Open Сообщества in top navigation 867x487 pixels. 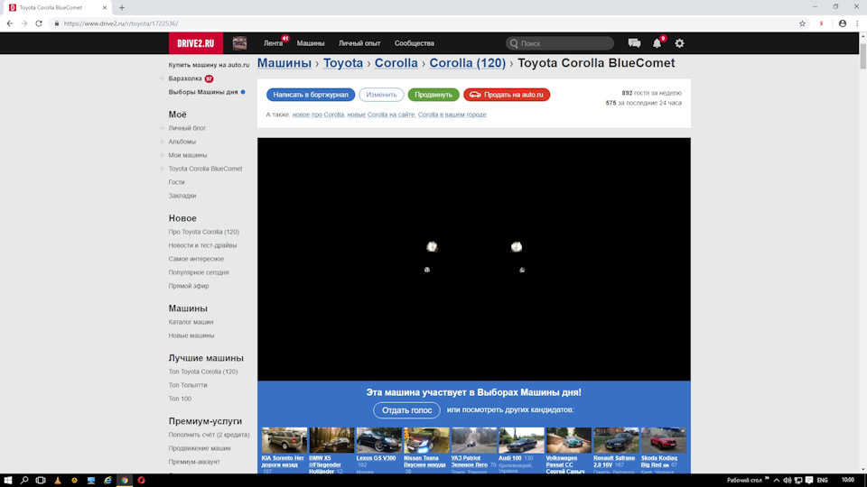[x=415, y=43]
